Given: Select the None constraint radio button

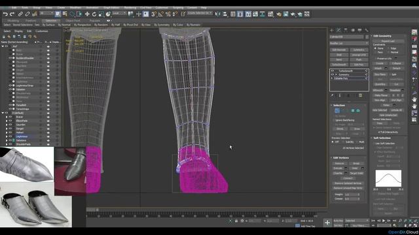Looking at the screenshot, I should (x=375, y=48).
